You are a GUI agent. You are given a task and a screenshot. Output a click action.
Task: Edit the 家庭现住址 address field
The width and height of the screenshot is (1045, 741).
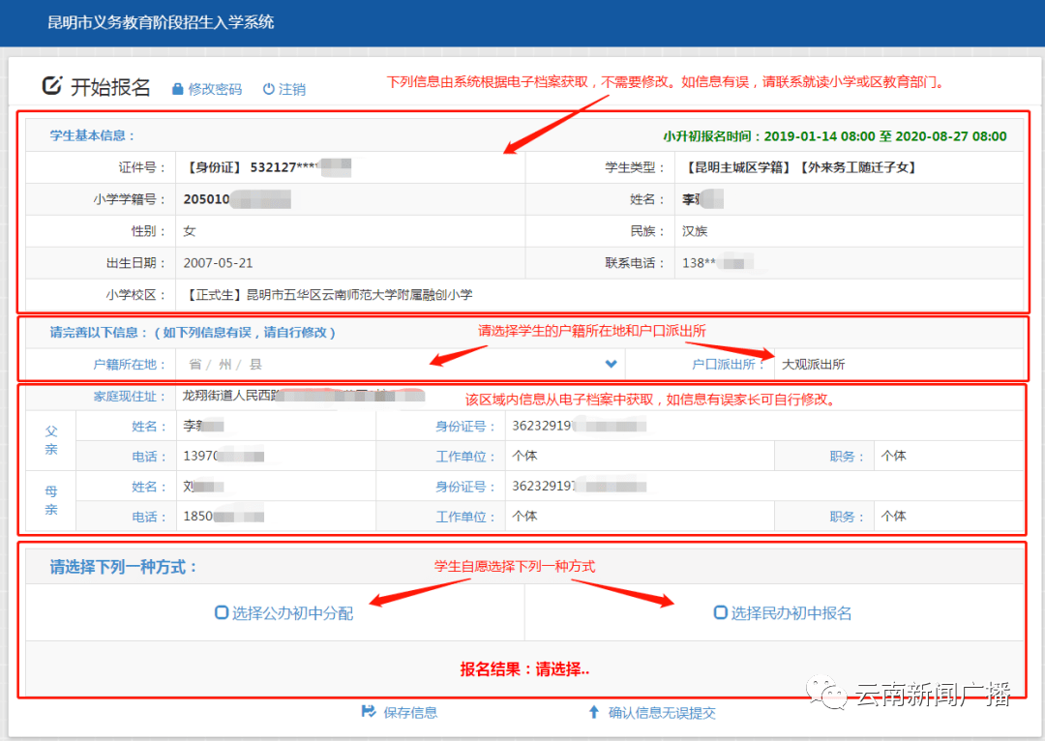tap(600, 396)
